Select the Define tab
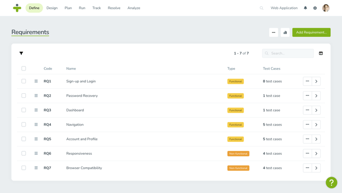 click(34, 8)
